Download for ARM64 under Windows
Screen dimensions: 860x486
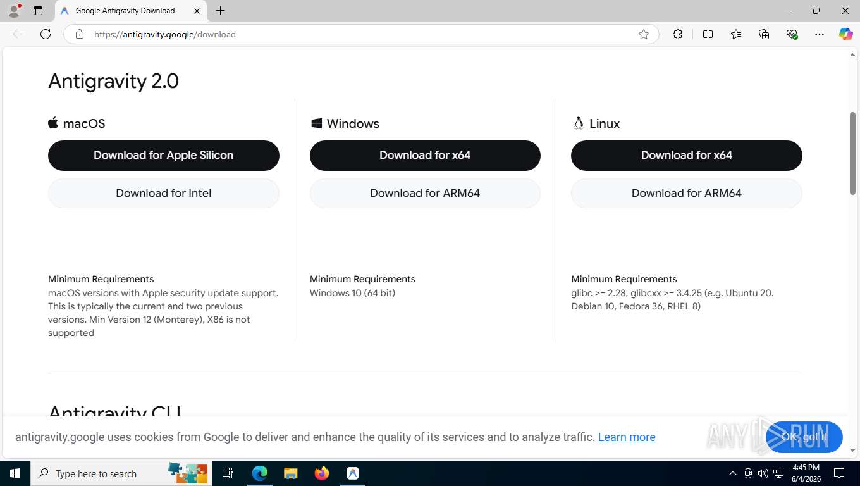coord(425,193)
